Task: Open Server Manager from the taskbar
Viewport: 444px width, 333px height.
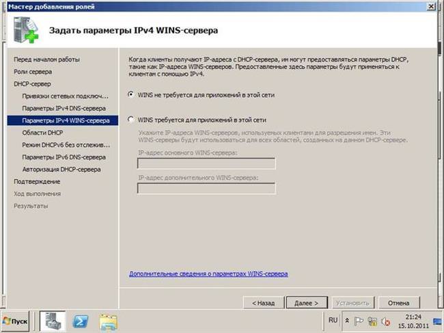Action: click(53, 321)
